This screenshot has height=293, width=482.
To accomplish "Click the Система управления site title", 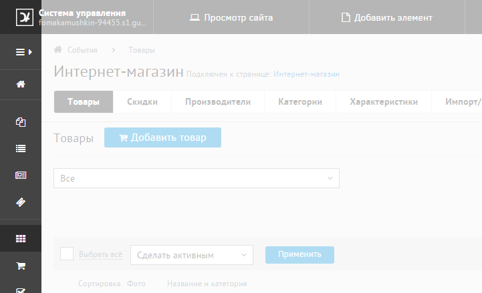I will (82, 13).
